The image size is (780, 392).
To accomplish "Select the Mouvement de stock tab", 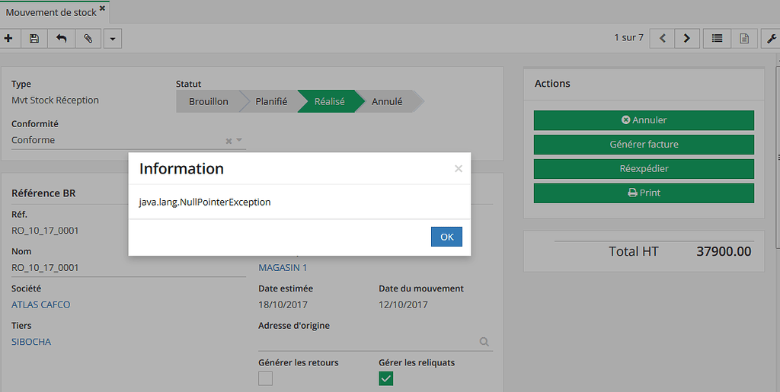I will 50,12.
